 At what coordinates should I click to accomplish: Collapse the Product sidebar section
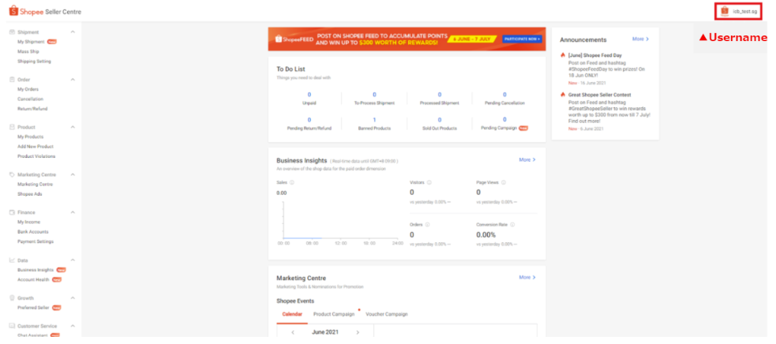[73, 127]
